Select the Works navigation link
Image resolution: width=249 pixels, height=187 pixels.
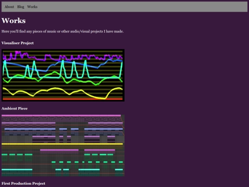pos(32,7)
